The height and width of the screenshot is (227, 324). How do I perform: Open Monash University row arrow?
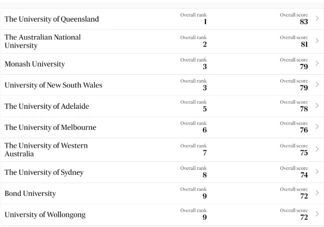(317, 63)
